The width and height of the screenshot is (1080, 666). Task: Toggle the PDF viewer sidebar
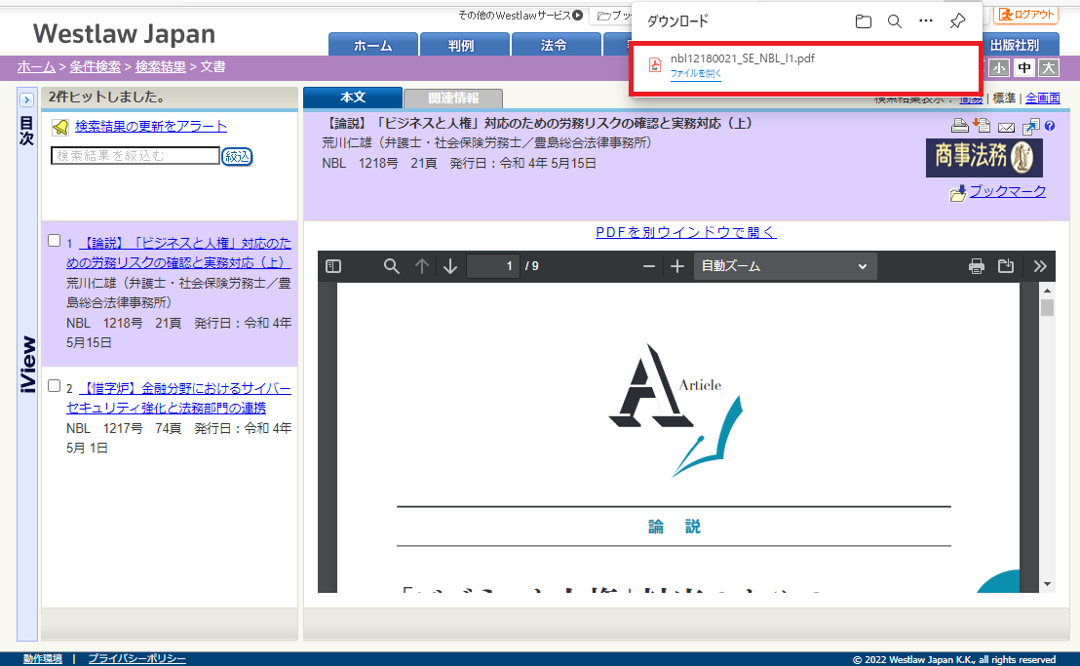[x=333, y=266]
